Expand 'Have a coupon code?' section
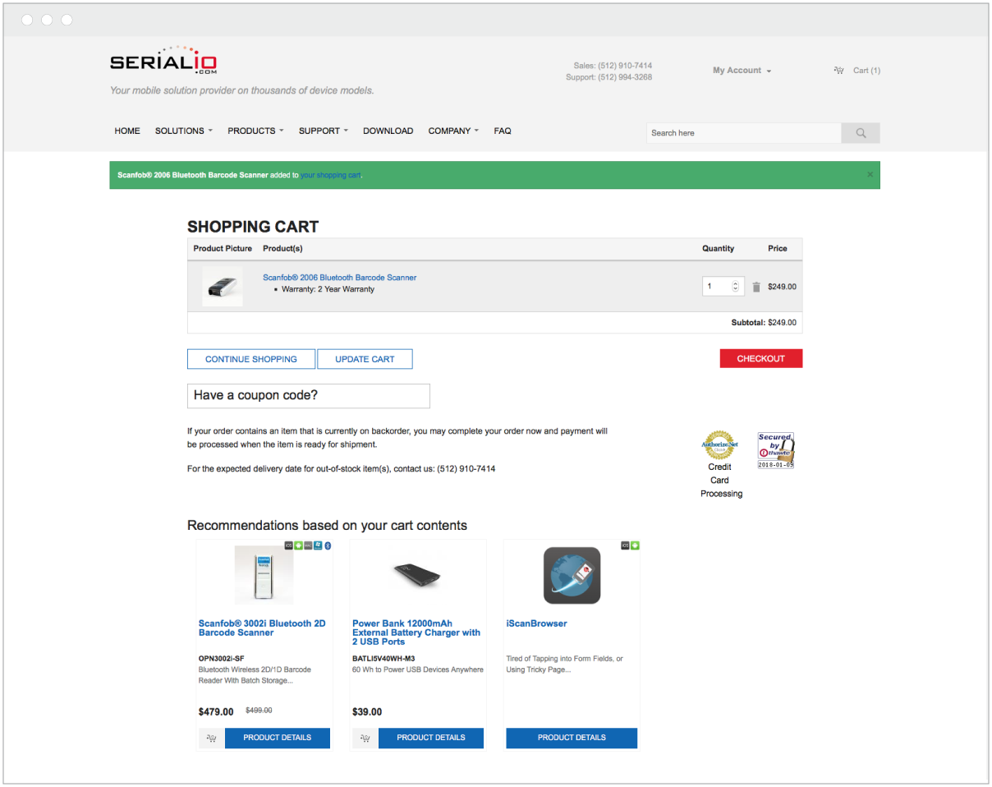Viewport: 992px width, 787px height. pyautogui.click(x=308, y=395)
